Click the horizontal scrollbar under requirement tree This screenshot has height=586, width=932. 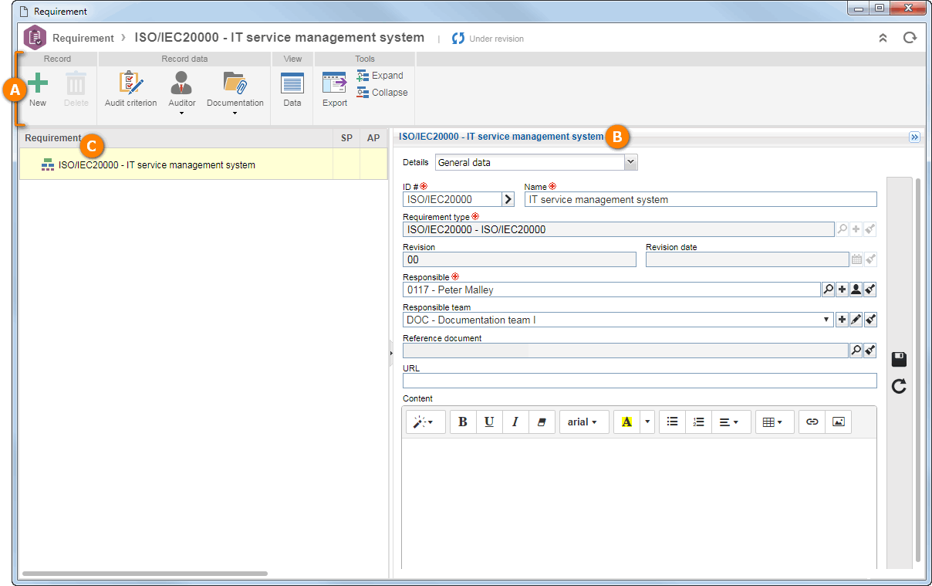pyautogui.click(x=145, y=574)
